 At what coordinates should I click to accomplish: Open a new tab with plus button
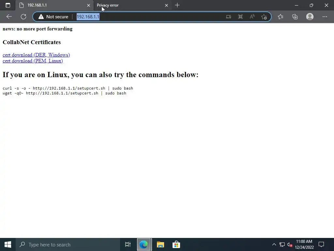click(177, 5)
